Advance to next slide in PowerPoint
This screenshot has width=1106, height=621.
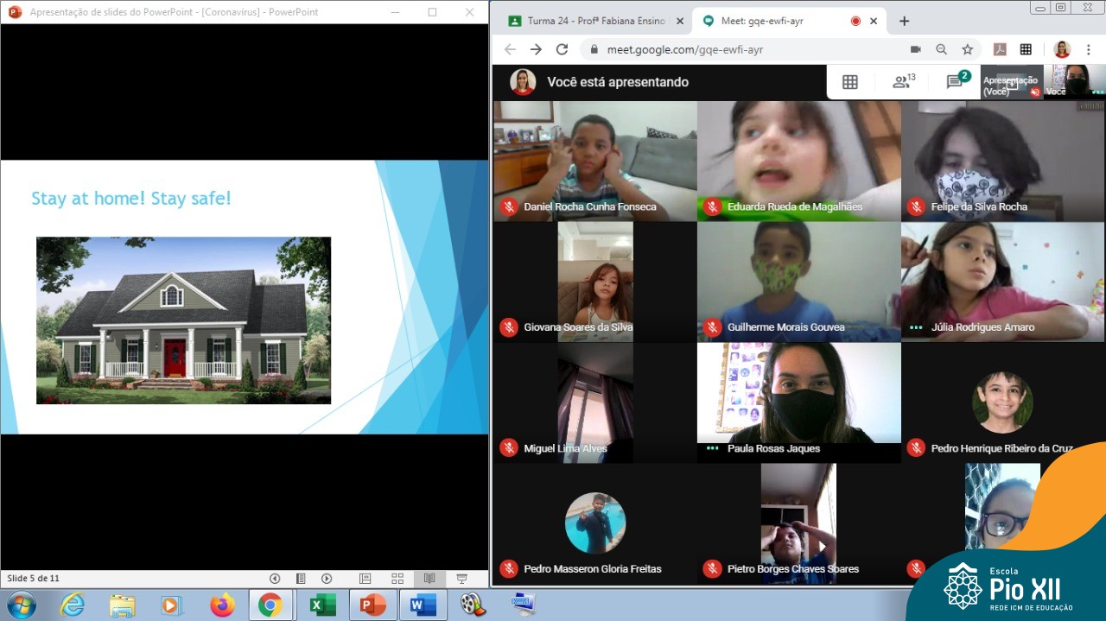[x=327, y=579]
